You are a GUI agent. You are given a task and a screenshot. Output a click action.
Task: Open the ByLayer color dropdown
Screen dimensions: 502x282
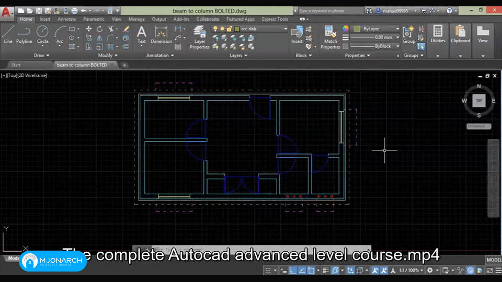397,29
